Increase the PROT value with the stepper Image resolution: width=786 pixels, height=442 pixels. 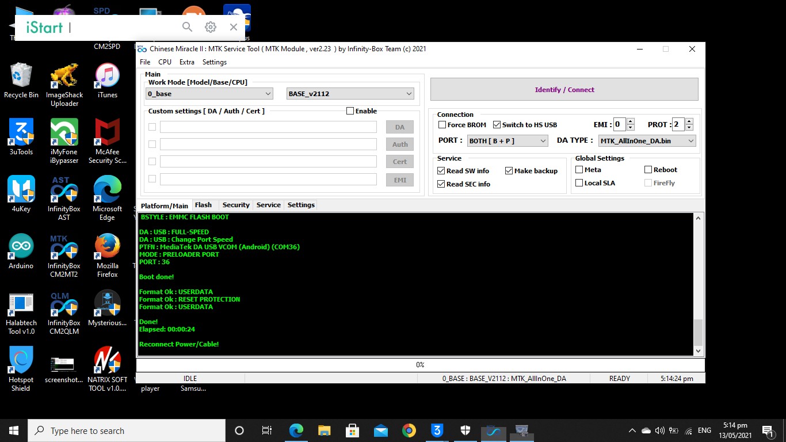689,121
